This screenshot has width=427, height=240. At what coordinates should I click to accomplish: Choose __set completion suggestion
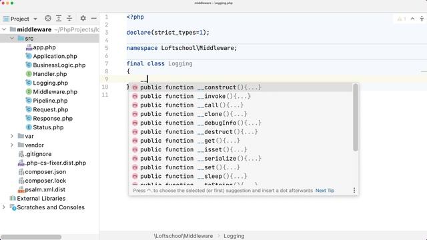(241, 167)
